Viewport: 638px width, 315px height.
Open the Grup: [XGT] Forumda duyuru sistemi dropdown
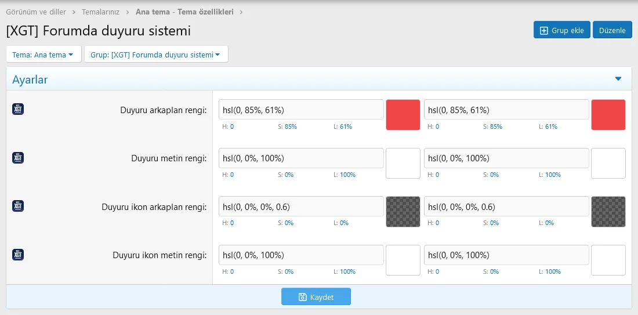point(155,55)
